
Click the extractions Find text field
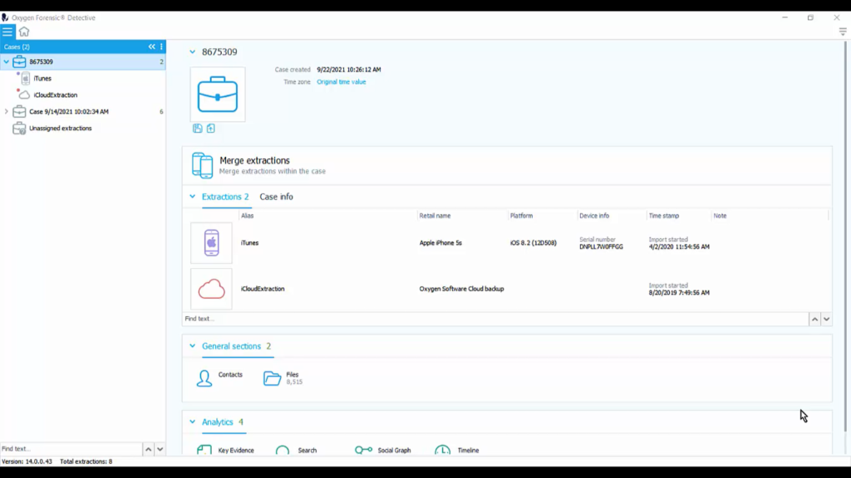click(495, 319)
